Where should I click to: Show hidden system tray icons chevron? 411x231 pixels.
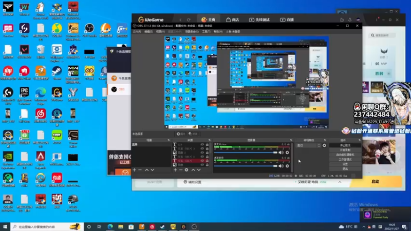tap(364, 226)
